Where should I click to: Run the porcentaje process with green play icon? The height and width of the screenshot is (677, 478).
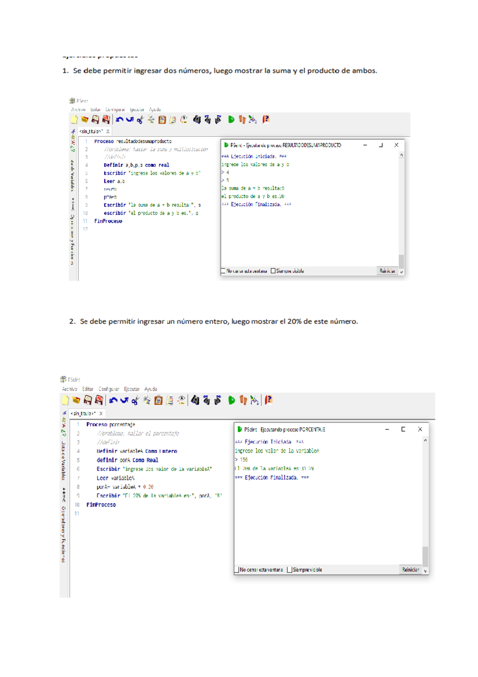tap(231, 400)
